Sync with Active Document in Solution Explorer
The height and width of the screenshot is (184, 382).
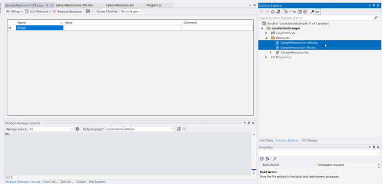(x=294, y=12)
